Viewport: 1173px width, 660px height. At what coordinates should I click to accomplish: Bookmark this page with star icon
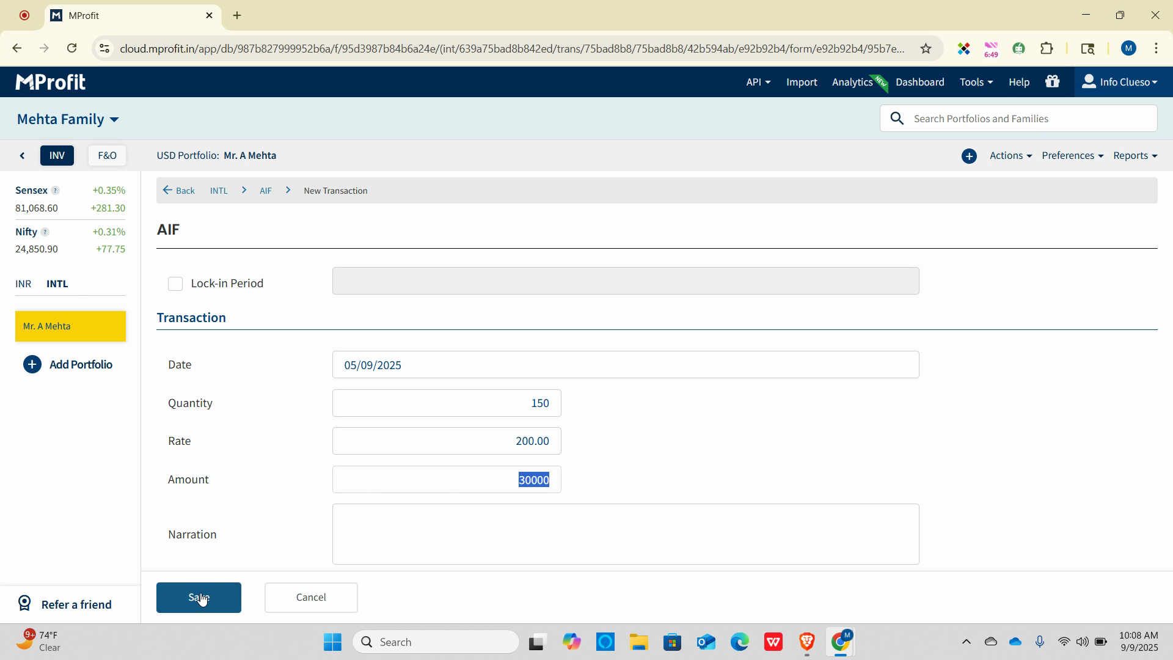click(926, 48)
